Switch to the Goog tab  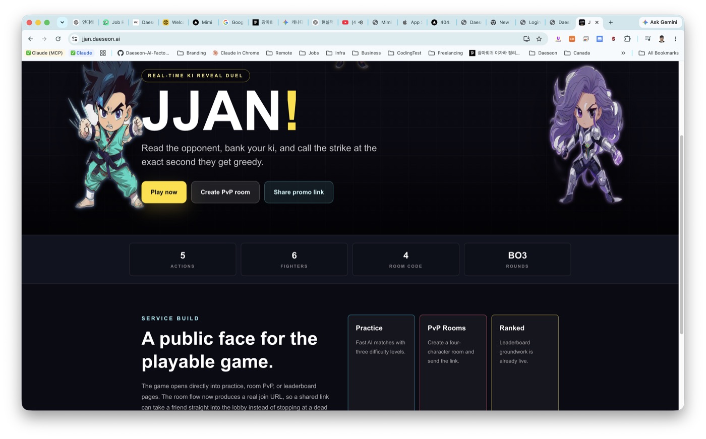pyautogui.click(x=233, y=22)
